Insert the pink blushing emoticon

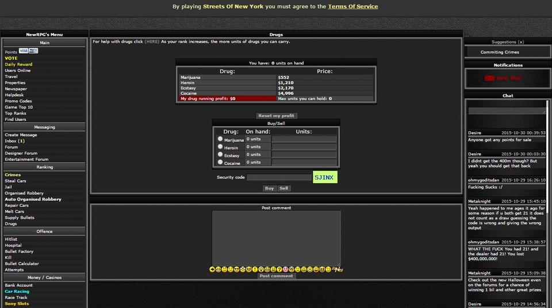click(286, 269)
